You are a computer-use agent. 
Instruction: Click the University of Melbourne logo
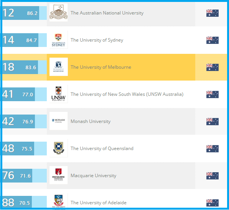[59, 67]
